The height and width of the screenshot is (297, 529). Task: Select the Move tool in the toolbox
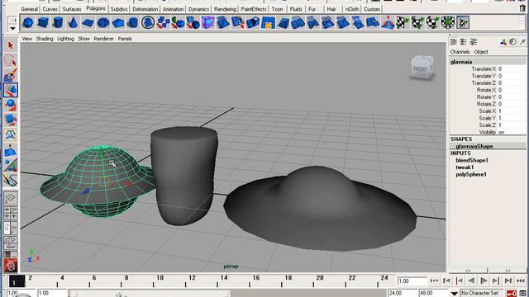point(11,90)
